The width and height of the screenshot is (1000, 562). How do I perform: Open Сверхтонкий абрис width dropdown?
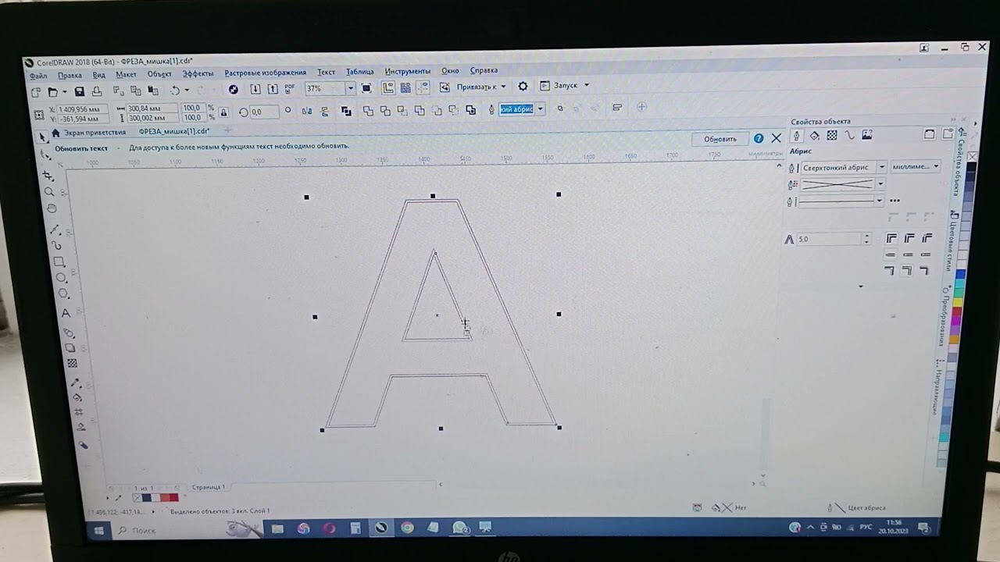click(x=881, y=167)
